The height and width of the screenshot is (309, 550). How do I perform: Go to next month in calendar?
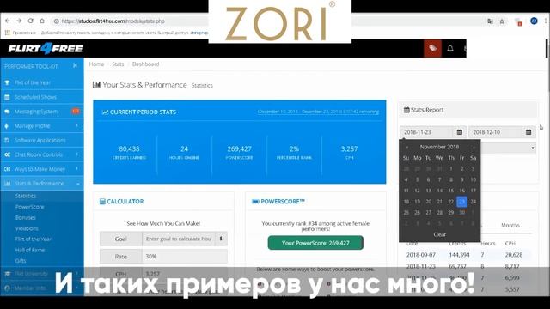[474, 148]
